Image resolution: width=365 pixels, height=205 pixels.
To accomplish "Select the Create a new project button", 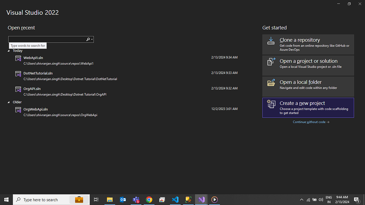I will [308, 108].
